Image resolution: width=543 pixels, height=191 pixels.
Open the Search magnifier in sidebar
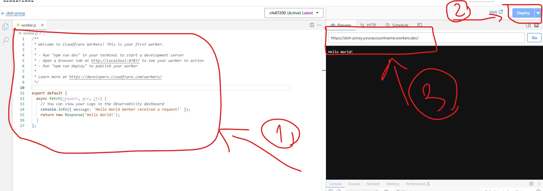coord(5,40)
